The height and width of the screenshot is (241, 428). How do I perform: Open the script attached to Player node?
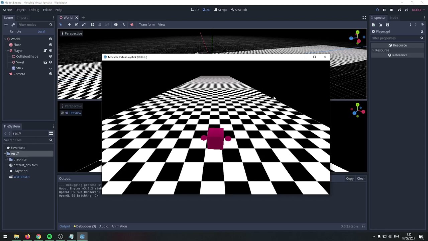tap(45, 51)
